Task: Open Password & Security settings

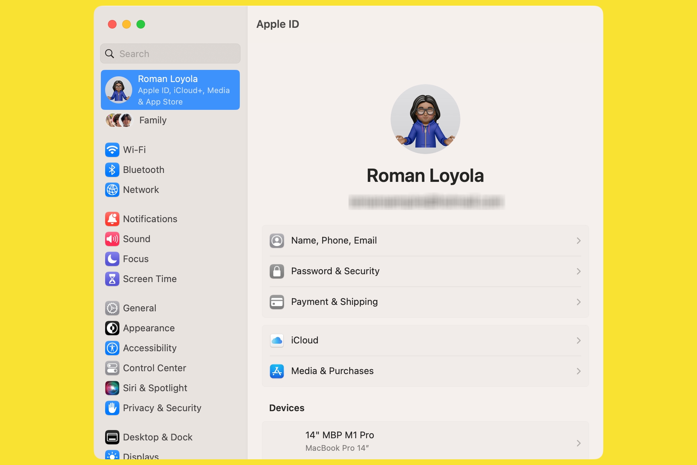Action: pyautogui.click(x=425, y=271)
